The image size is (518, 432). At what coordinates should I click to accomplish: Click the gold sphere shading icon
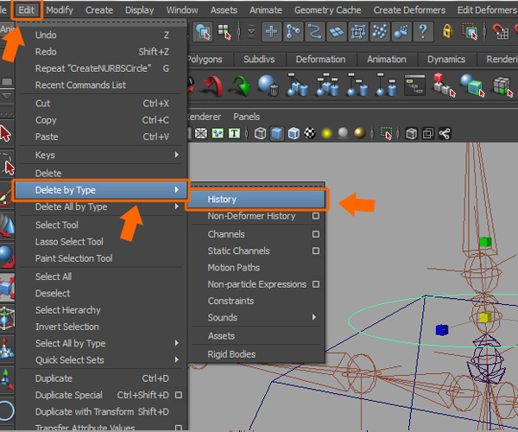[359, 133]
